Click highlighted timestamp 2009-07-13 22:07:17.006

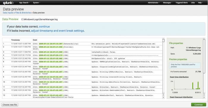pyautogui.click(x=51, y=47)
